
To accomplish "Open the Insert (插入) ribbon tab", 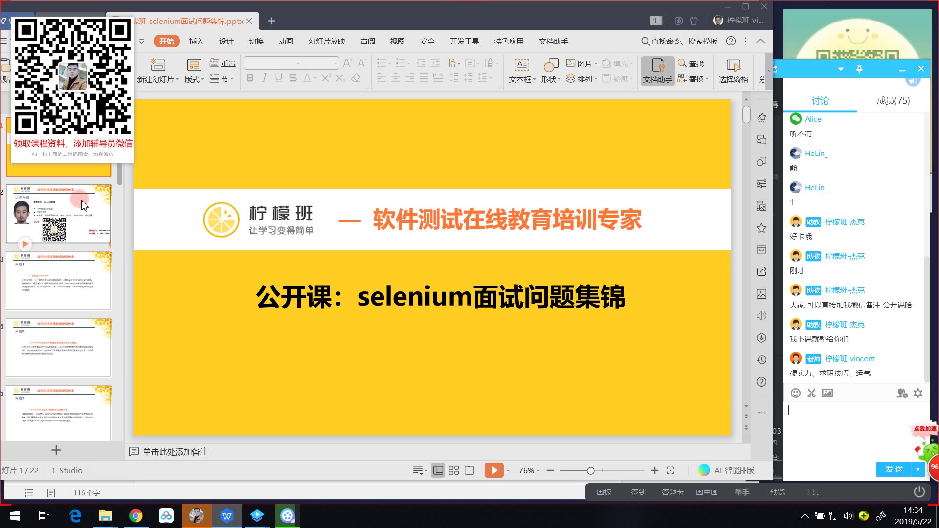I will [196, 42].
